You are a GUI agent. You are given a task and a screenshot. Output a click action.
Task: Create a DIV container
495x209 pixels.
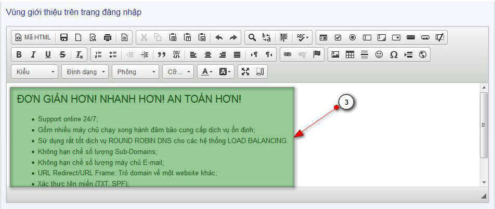(x=176, y=55)
